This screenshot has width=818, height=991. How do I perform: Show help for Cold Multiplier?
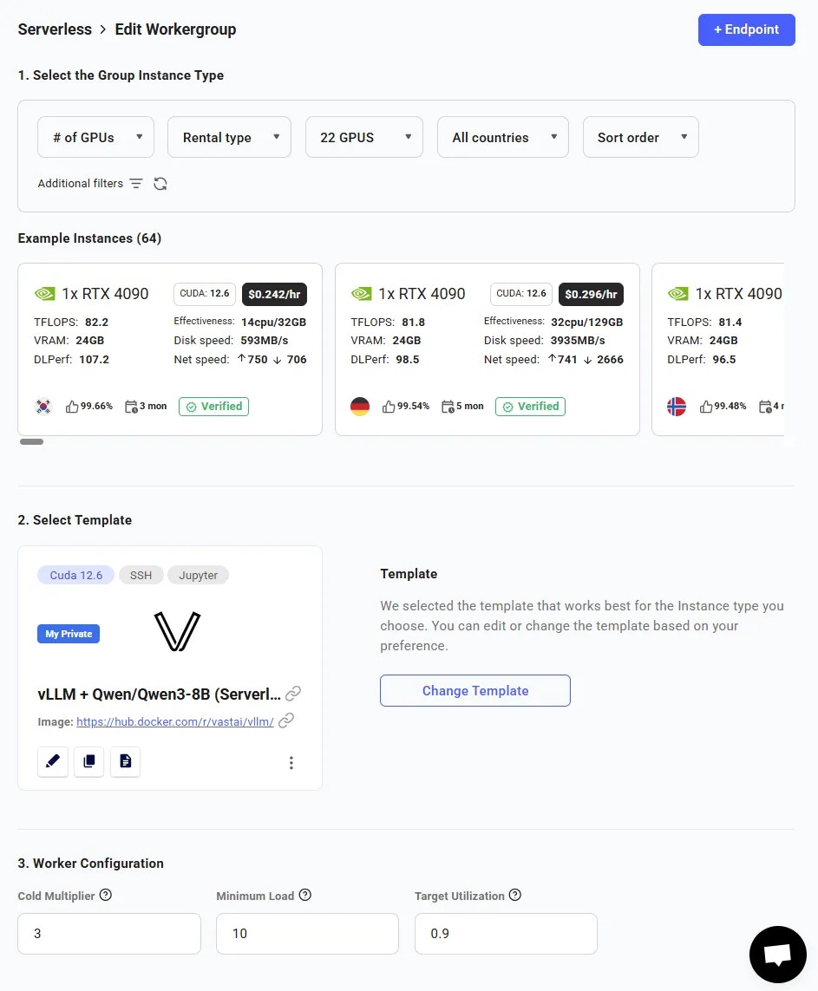tap(106, 895)
